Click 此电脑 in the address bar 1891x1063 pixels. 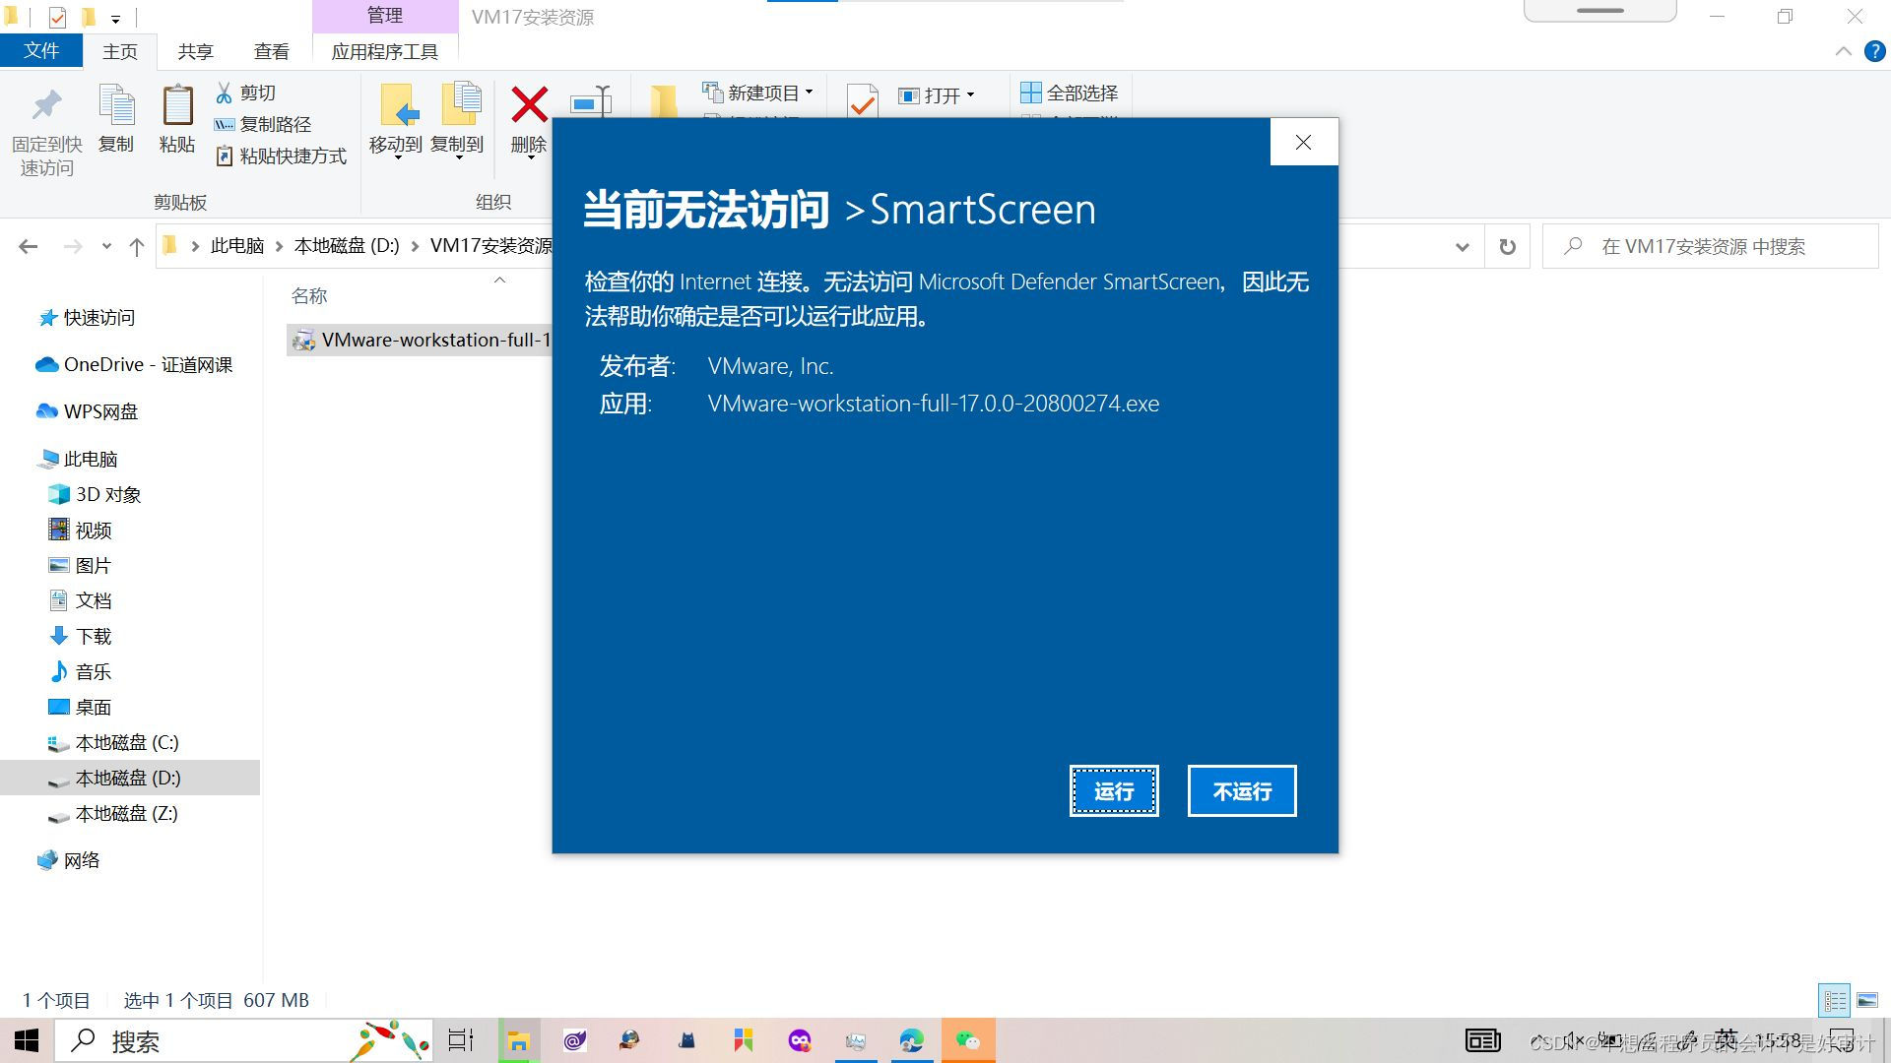[237, 246]
